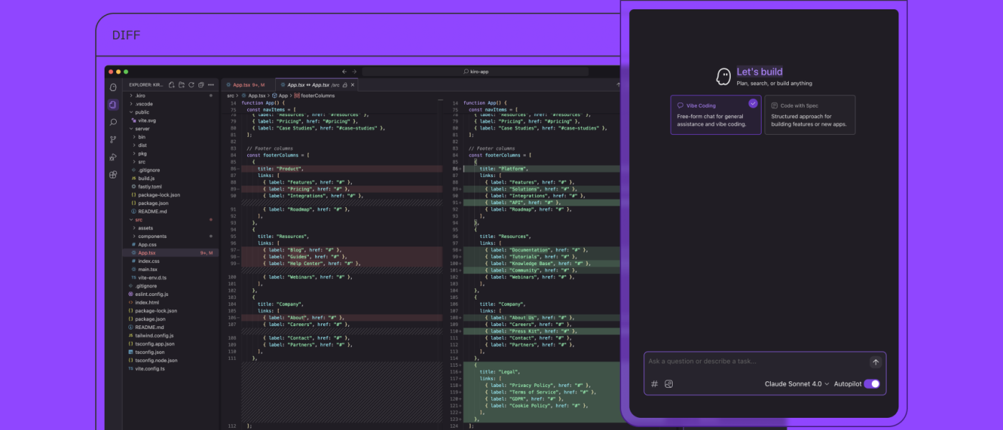
Task: Close the App.tsx diff editor tab
Action: (353, 85)
